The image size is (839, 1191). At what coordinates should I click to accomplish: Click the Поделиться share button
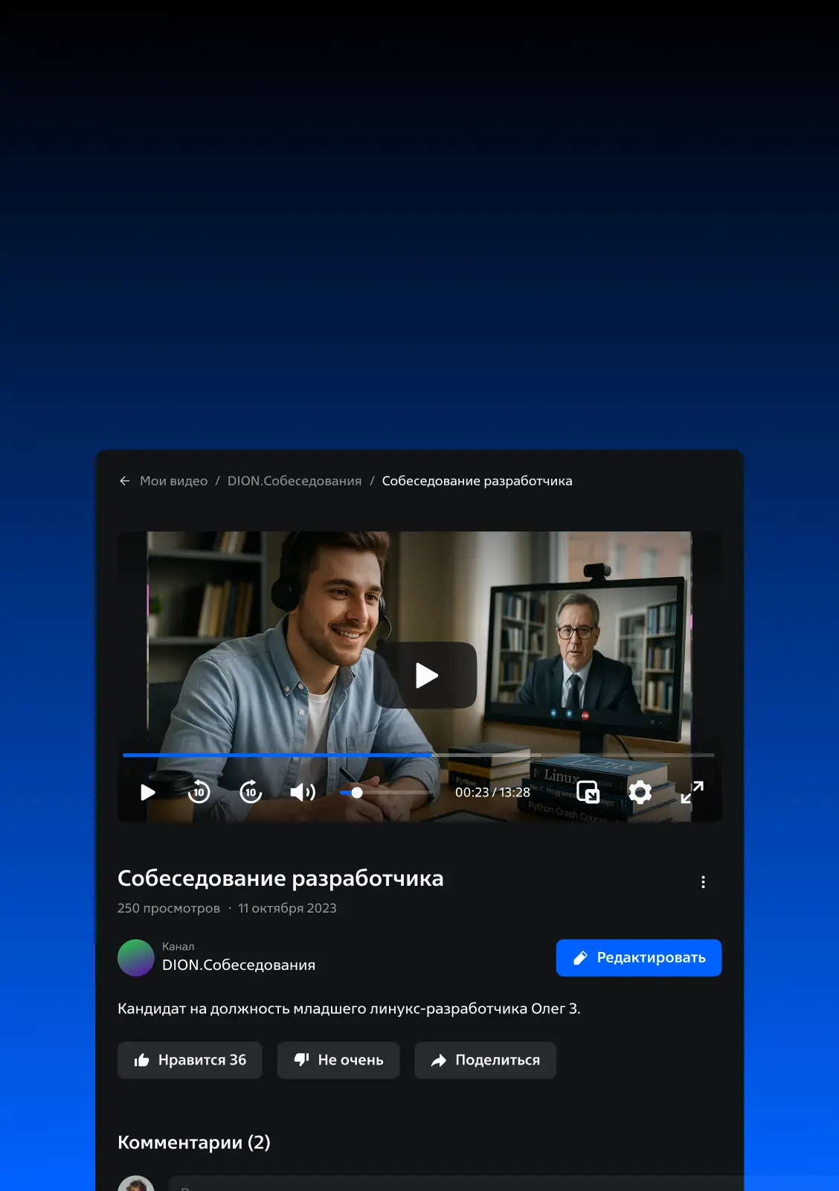pos(485,1060)
